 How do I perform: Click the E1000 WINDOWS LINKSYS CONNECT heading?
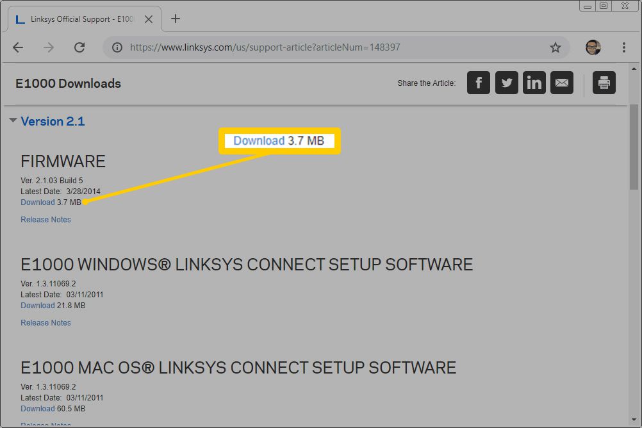tap(247, 265)
